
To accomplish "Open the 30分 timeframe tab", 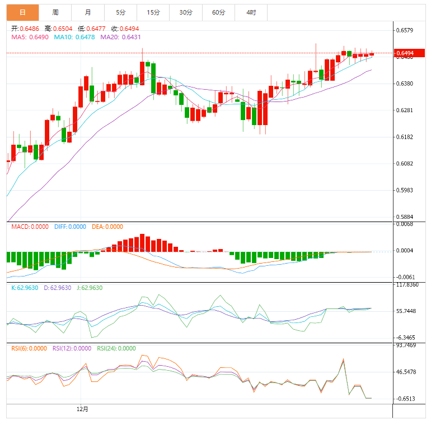I will 186,12.
